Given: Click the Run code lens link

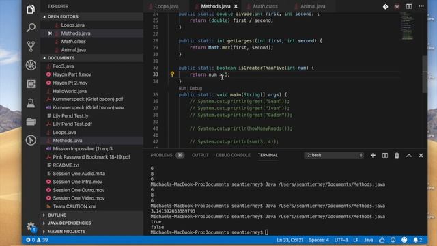Looking at the screenshot, I should pyautogui.click(x=182, y=88).
